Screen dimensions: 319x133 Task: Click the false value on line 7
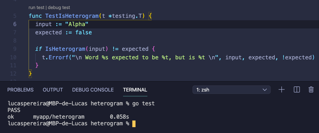click(84, 32)
